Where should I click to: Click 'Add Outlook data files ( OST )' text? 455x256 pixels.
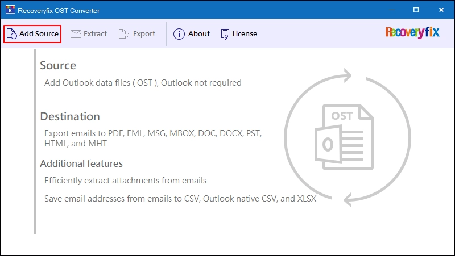point(101,83)
